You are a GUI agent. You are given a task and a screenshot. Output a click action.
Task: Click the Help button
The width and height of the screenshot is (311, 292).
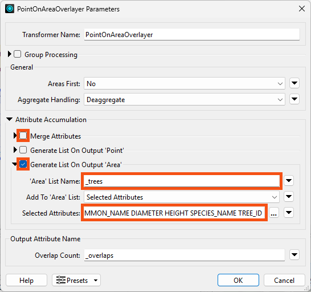[26, 280]
